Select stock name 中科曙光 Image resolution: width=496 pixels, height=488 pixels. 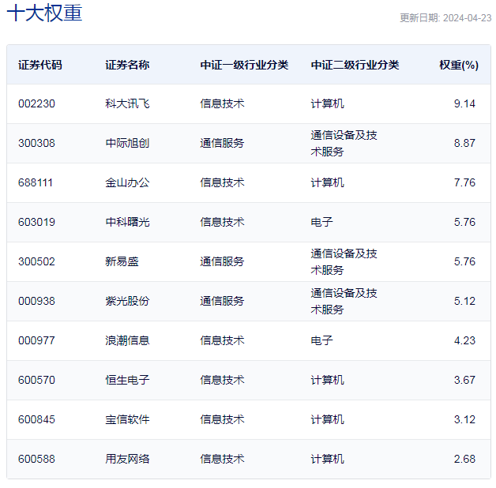point(127,222)
